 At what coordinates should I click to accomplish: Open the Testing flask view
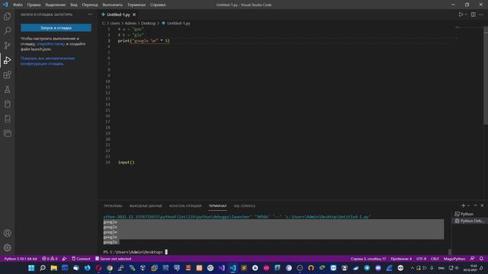click(x=7, y=90)
